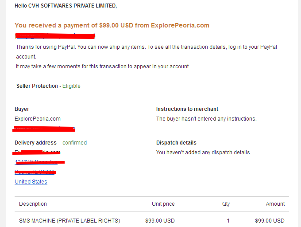Click the orange payment received heading

point(112,25)
